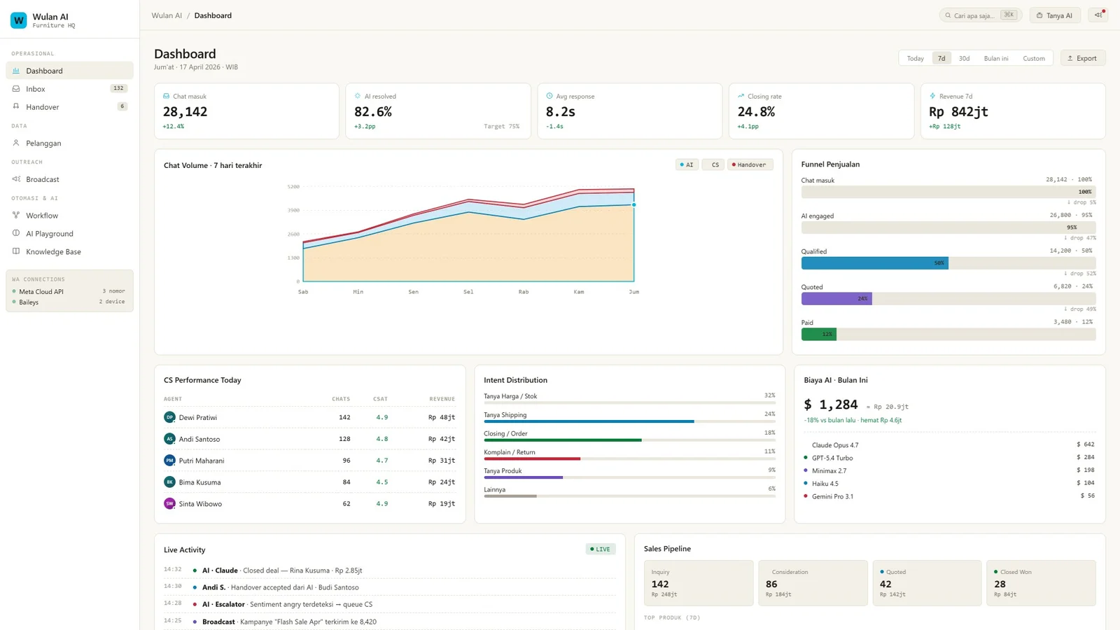Open the Tanya AI assistant
1120x630 pixels.
(x=1054, y=14)
